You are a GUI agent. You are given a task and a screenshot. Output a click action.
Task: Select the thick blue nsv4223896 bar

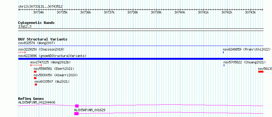coord(141,59)
